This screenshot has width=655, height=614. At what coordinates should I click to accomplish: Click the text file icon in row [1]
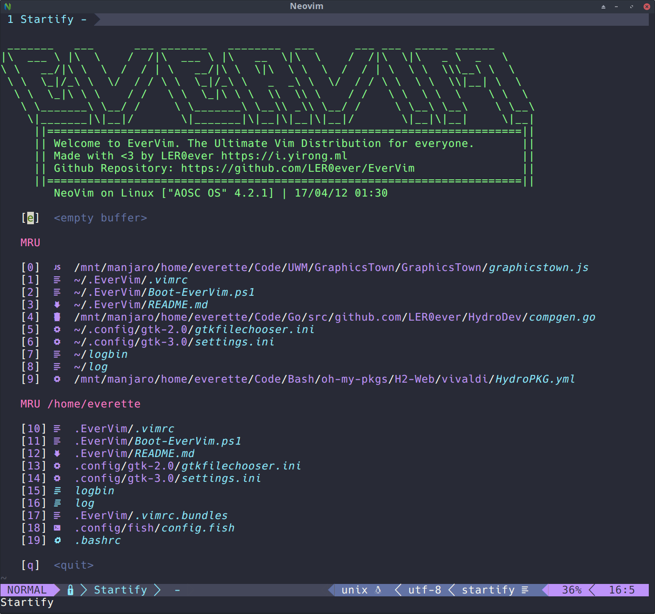(x=57, y=280)
